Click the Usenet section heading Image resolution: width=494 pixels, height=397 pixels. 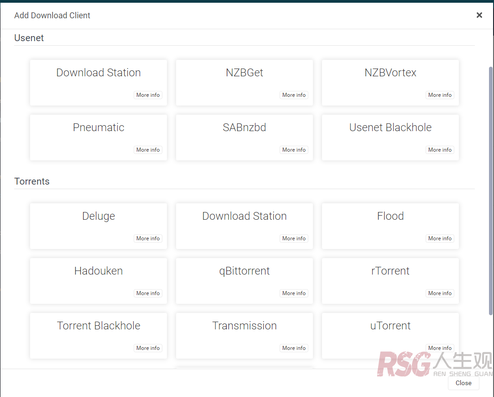pos(29,38)
